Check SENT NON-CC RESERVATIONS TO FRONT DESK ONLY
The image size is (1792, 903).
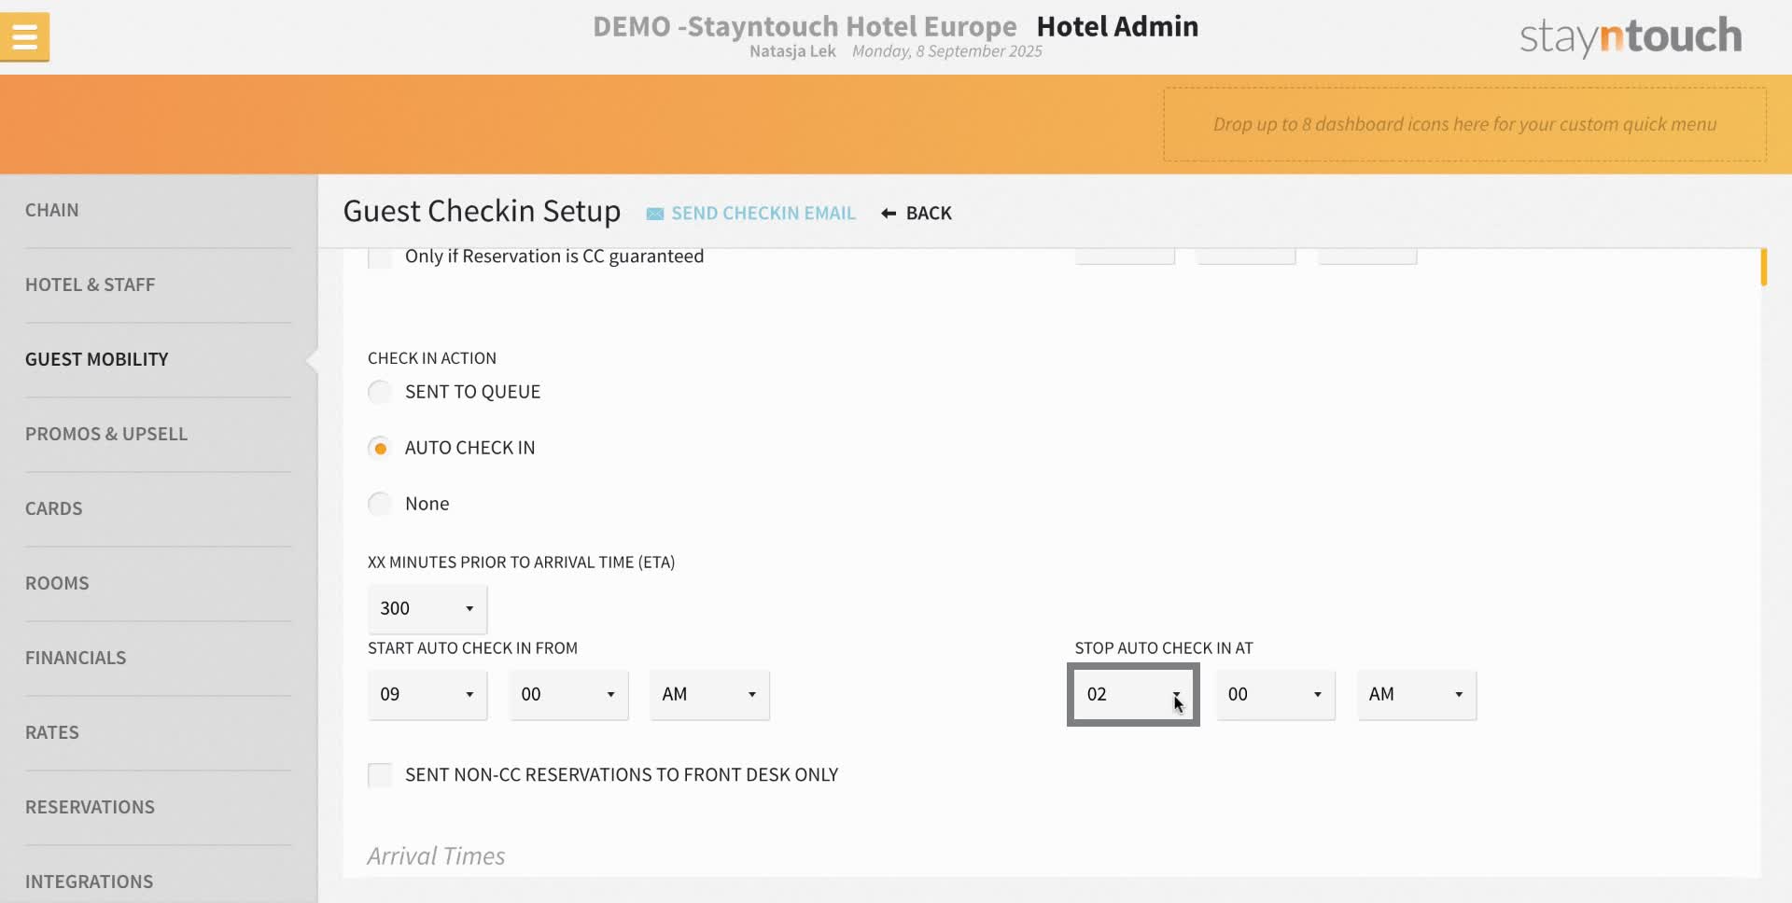tap(379, 774)
